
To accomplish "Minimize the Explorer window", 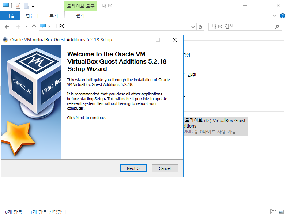I will pyautogui.click(x=245, y=6).
